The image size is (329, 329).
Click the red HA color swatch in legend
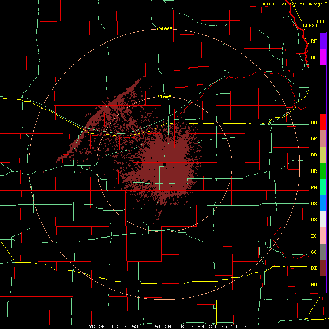click(323, 122)
